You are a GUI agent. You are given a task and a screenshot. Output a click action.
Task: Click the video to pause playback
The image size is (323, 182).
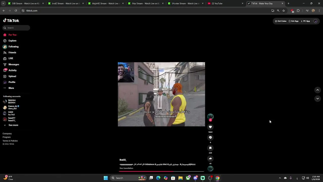(161, 94)
